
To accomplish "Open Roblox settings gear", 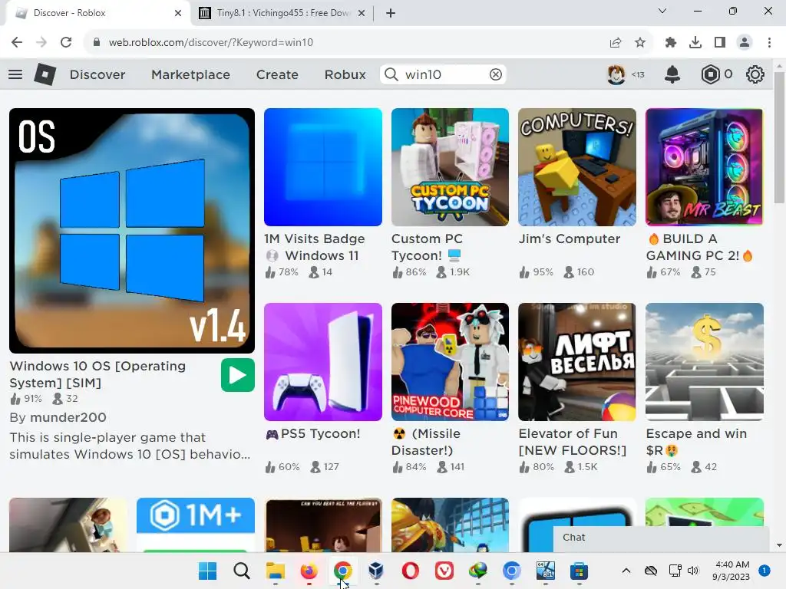I will tap(755, 74).
